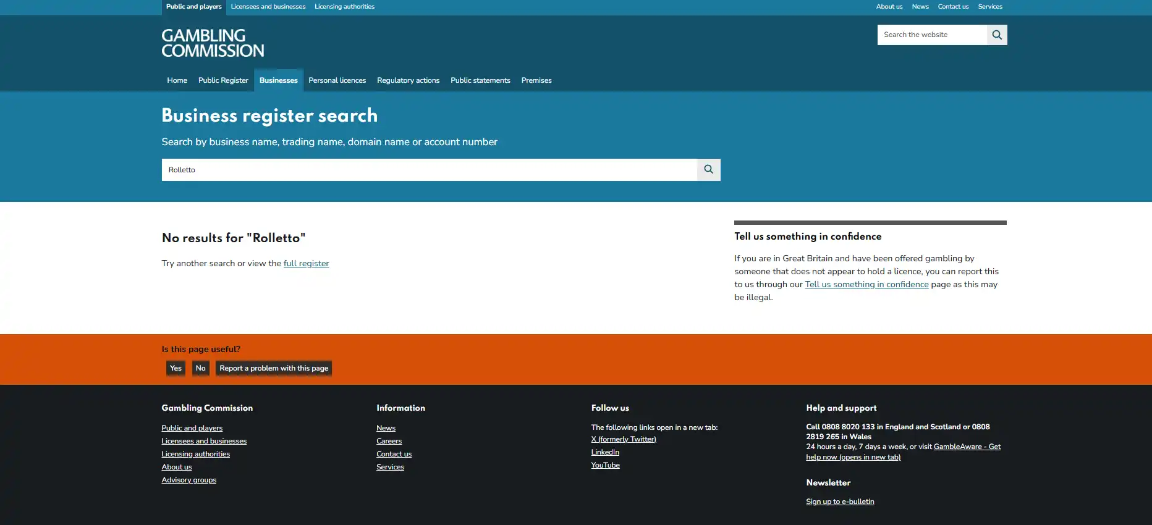This screenshot has width=1152, height=525.
Task: Focus the Search the website field
Action: pyautogui.click(x=932, y=35)
